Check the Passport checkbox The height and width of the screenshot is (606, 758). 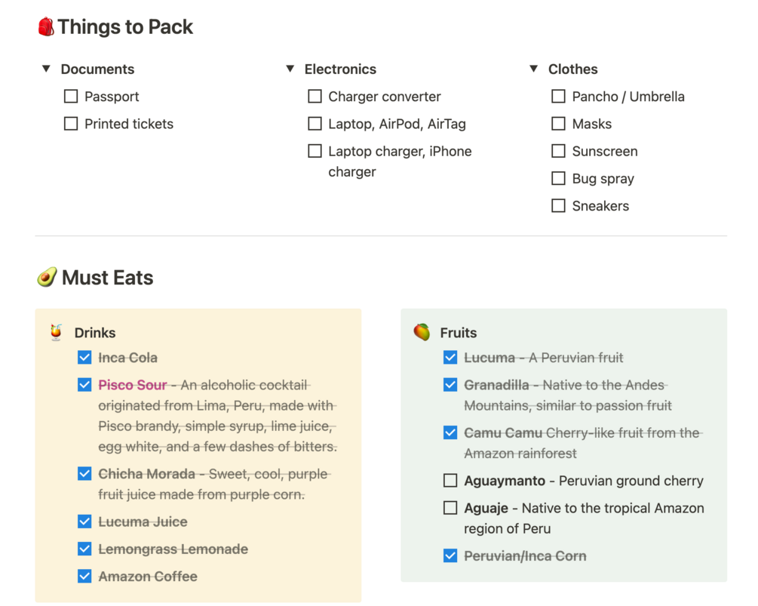pos(71,97)
